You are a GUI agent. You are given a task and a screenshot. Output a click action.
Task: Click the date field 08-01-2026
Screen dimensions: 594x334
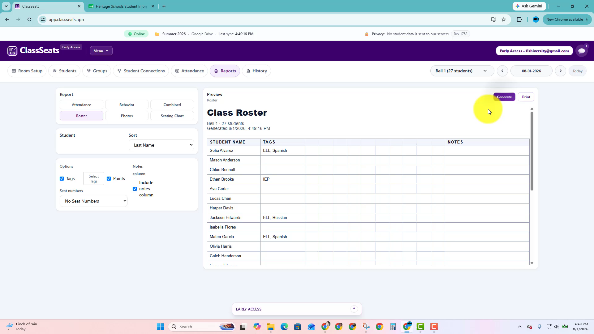click(x=531, y=71)
